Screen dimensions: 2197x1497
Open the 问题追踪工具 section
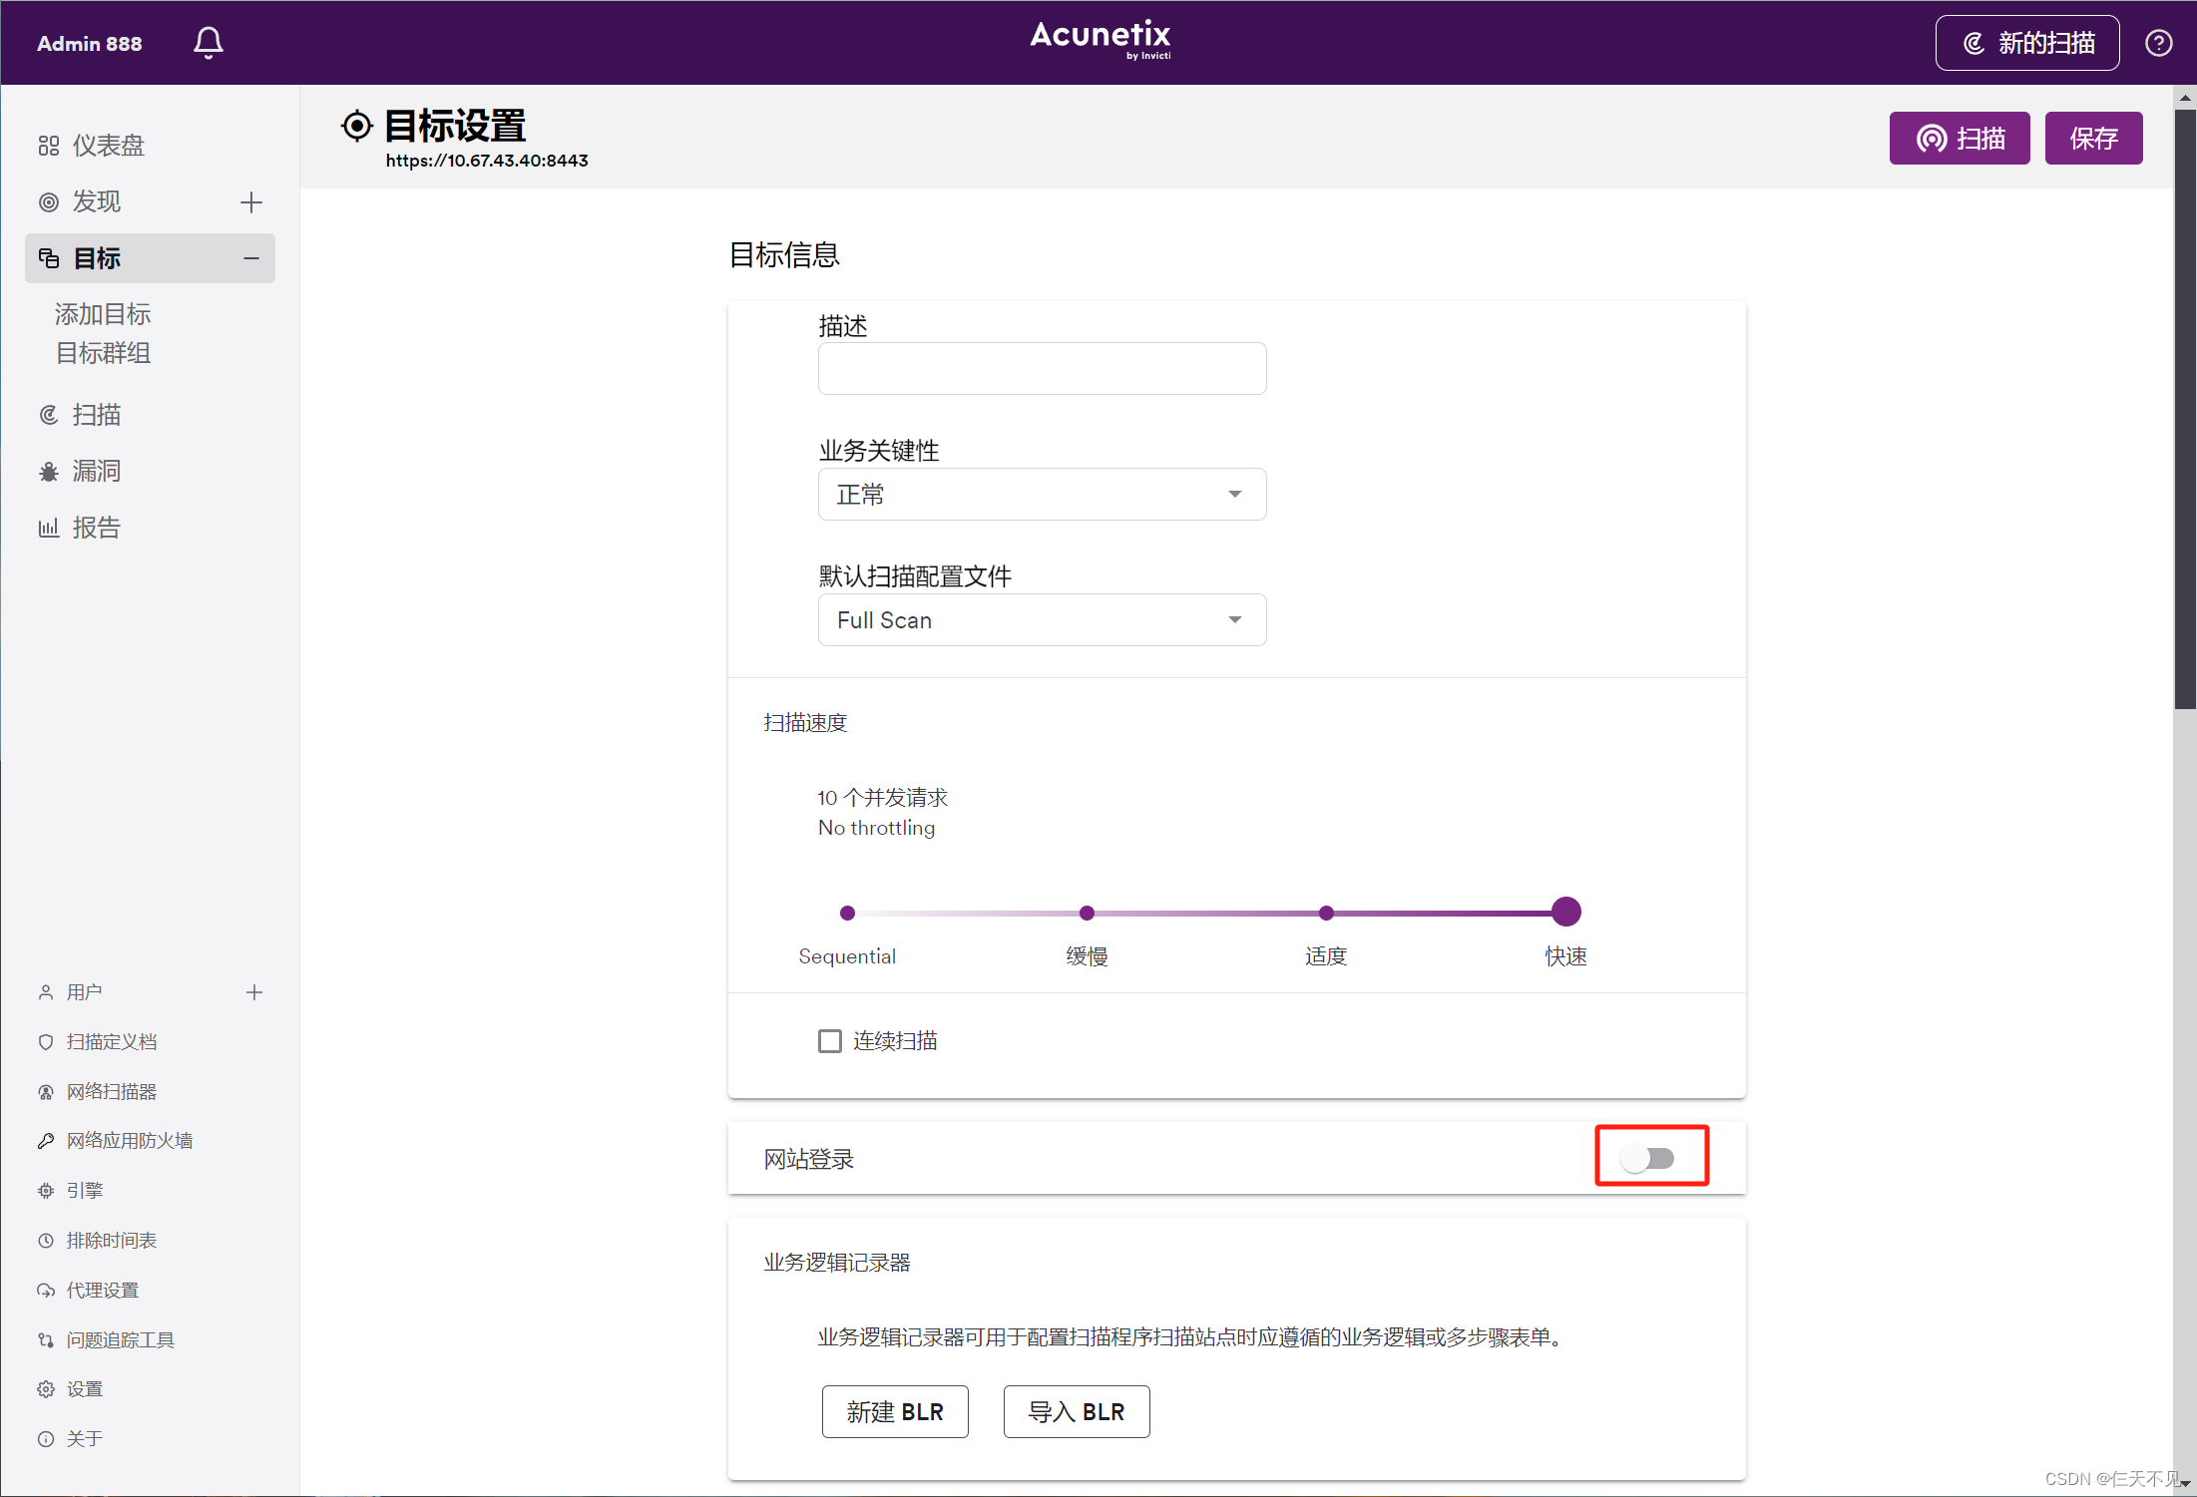(120, 1338)
